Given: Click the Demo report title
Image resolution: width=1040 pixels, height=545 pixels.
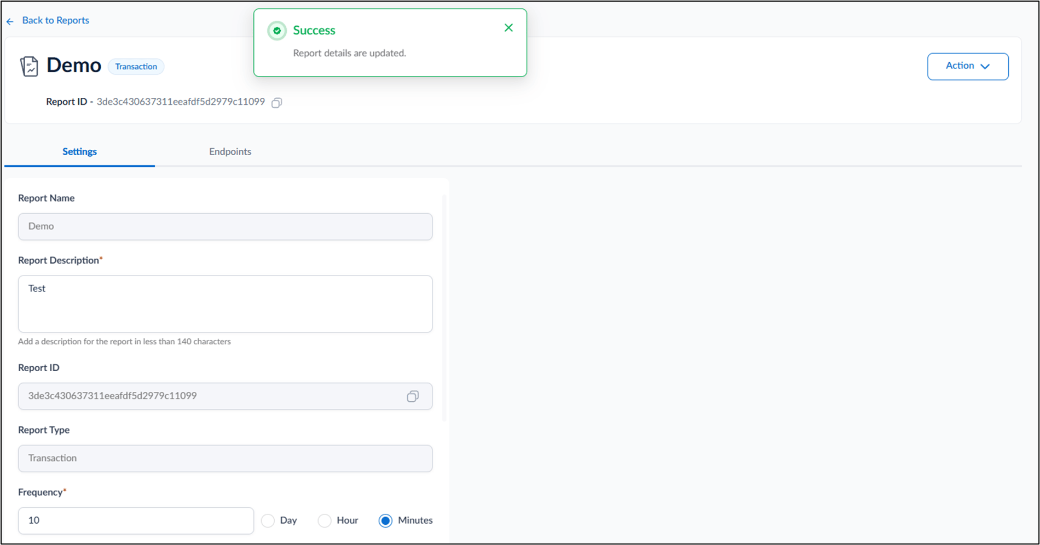Looking at the screenshot, I should click(x=74, y=65).
